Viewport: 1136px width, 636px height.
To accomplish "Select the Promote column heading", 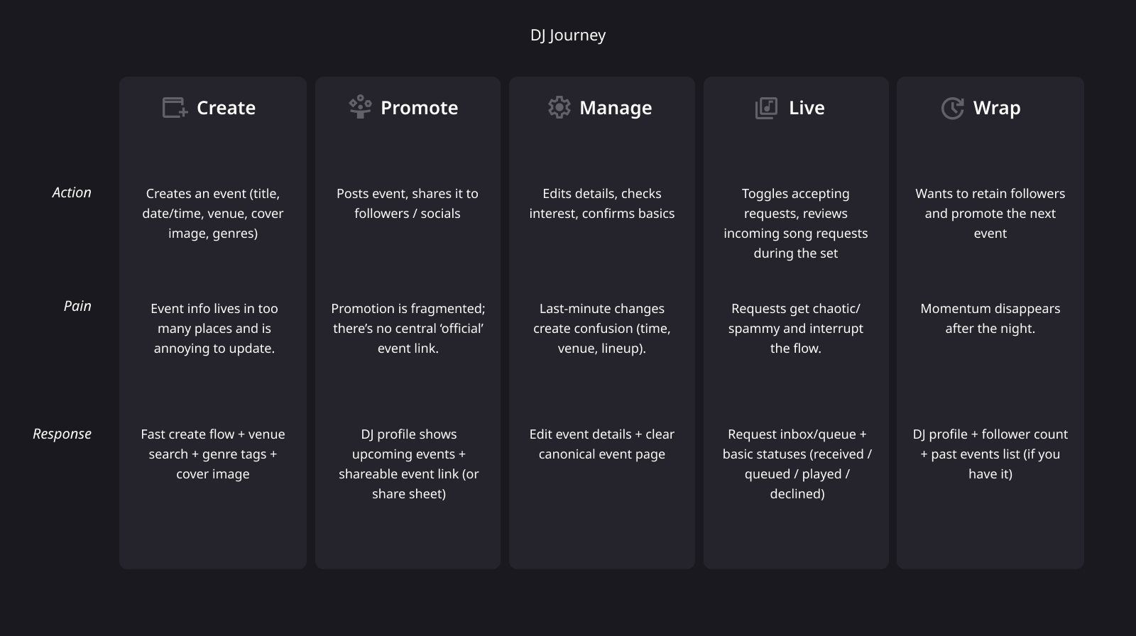I will pyautogui.click(x=419, y=108).
